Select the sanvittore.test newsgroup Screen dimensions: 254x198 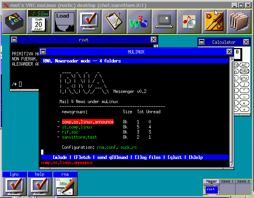(x=79, y=137)
